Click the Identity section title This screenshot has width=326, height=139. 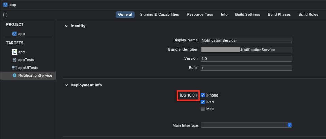[x=78, y=26]
